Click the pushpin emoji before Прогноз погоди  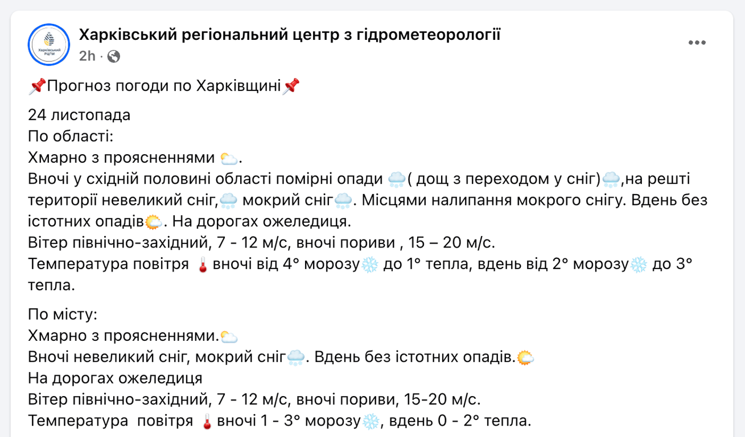click(39, 85)
